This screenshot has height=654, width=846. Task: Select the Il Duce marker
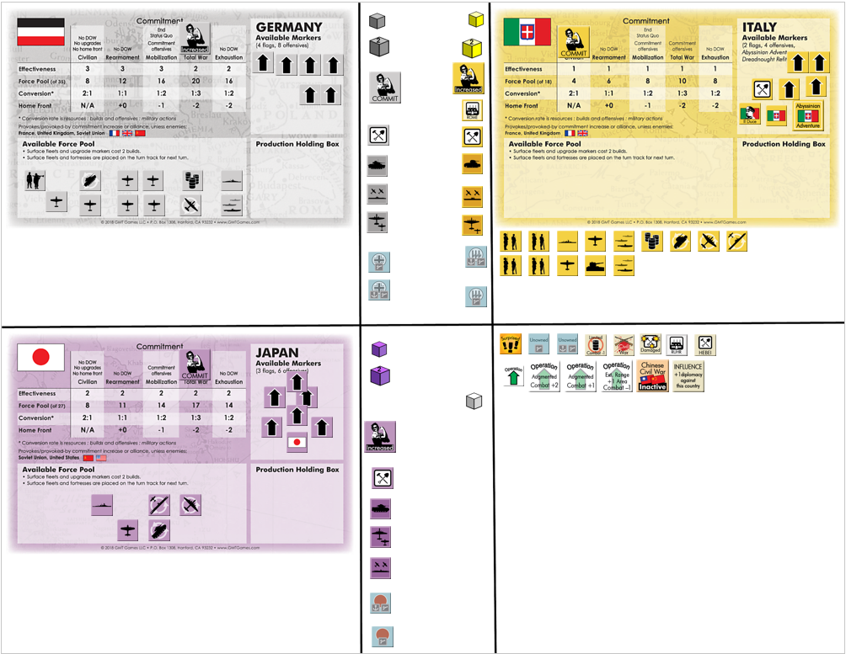click(x=750, y=115)
